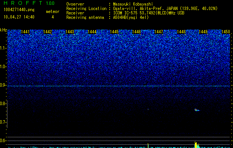Click the bright meteor echo near 1449

[x=197, y=110]
